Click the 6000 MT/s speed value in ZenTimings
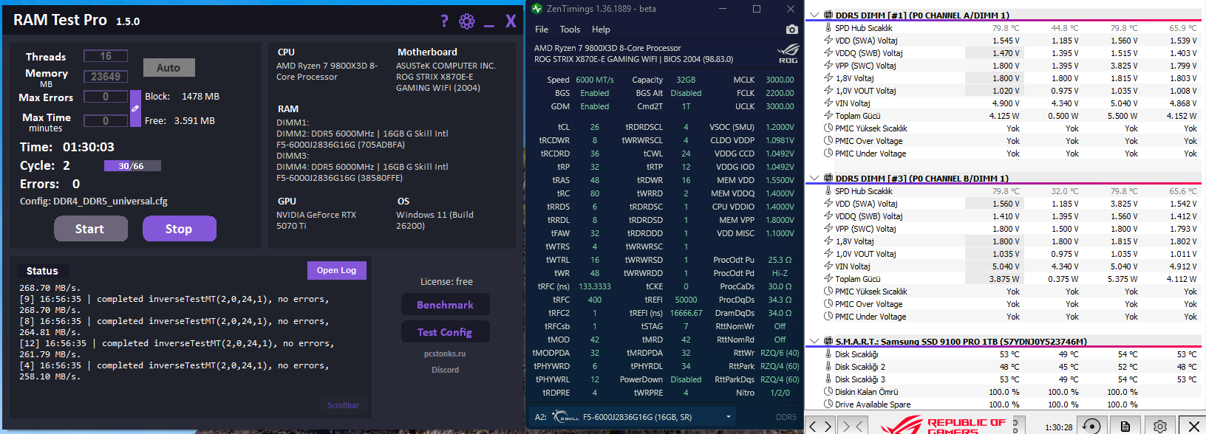 (x=595, y=80)
